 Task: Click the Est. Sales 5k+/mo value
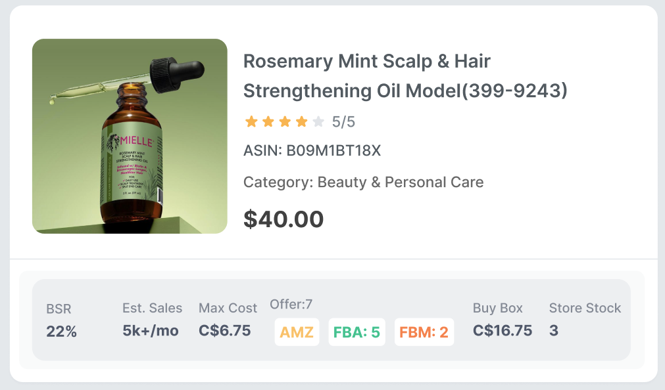click(151, 330)
